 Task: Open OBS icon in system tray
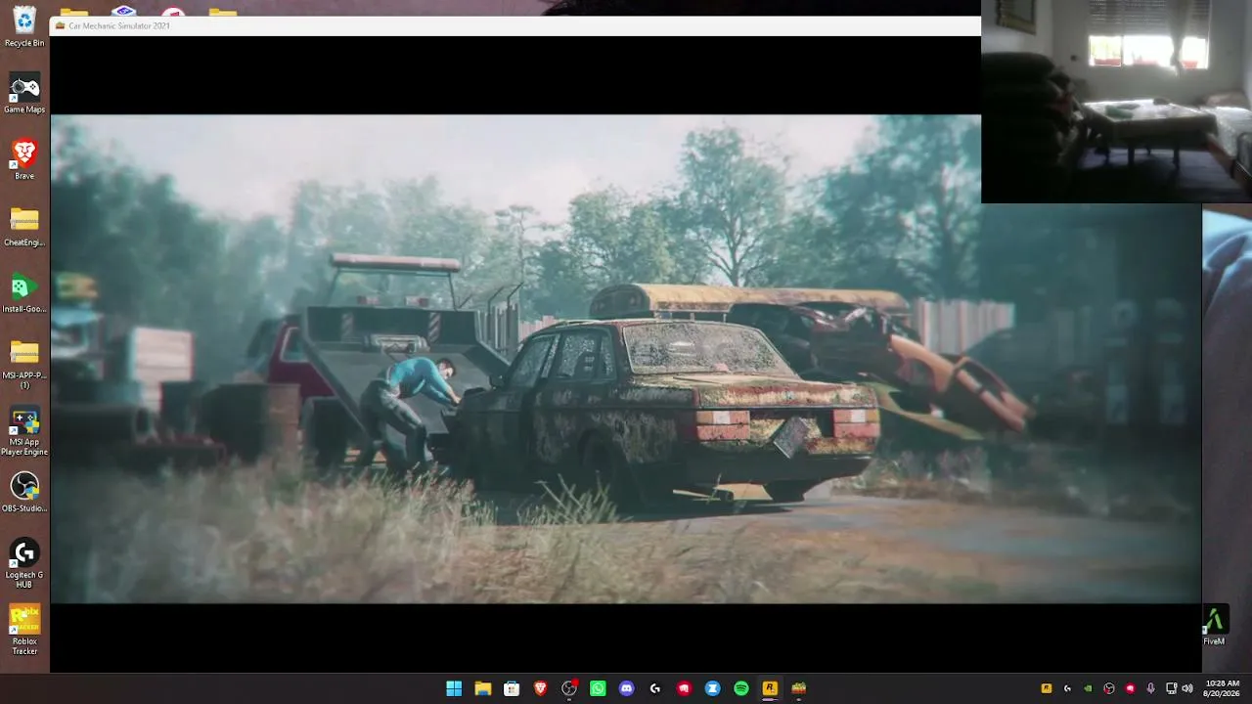(1109, 688)
